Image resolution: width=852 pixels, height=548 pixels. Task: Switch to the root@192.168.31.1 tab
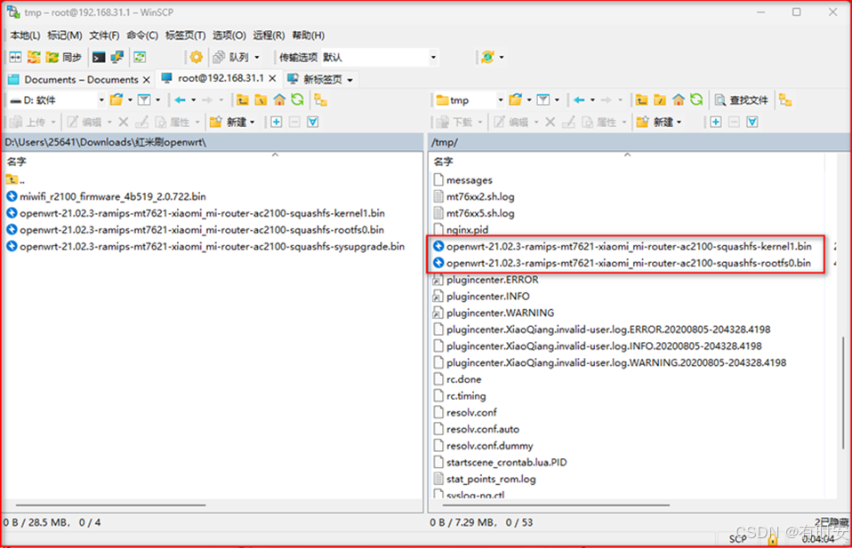tap(220, 78)
